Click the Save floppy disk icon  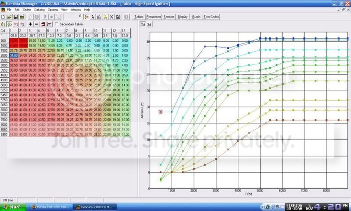pyautogui.click(x=16, y=17)
